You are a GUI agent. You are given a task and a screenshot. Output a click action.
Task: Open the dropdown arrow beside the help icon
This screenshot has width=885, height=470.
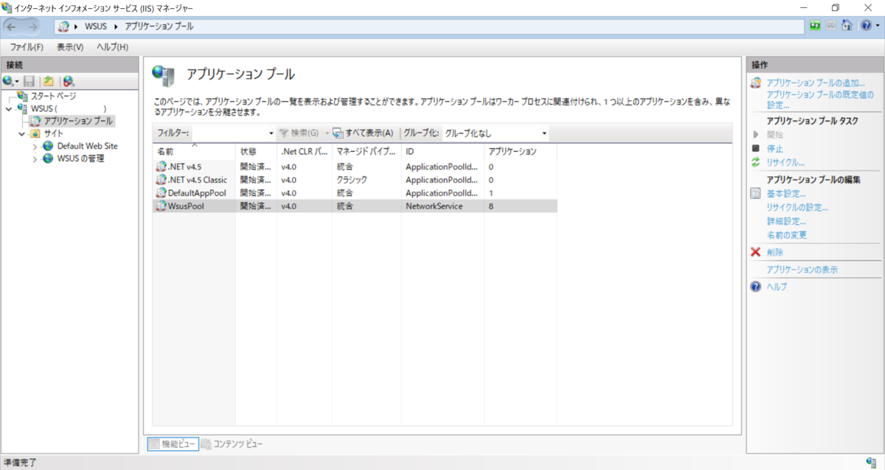[x=877, y=27]
